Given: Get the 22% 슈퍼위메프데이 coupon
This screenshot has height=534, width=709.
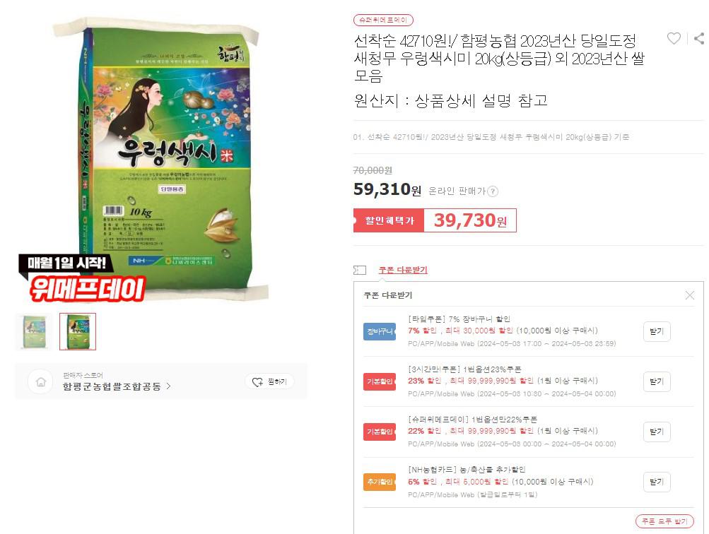Looking at the screenshot, I should pos(657,432).
